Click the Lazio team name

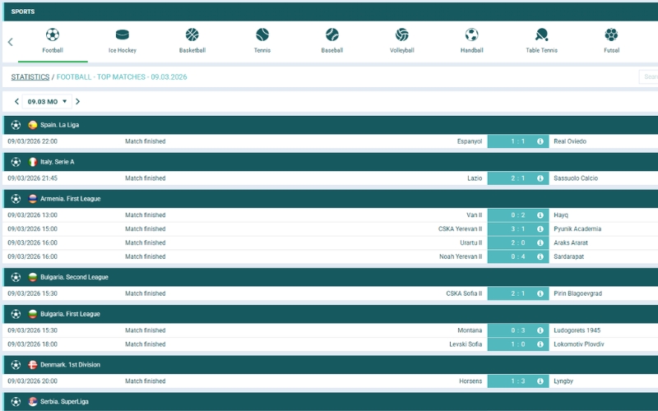[475, 178]
